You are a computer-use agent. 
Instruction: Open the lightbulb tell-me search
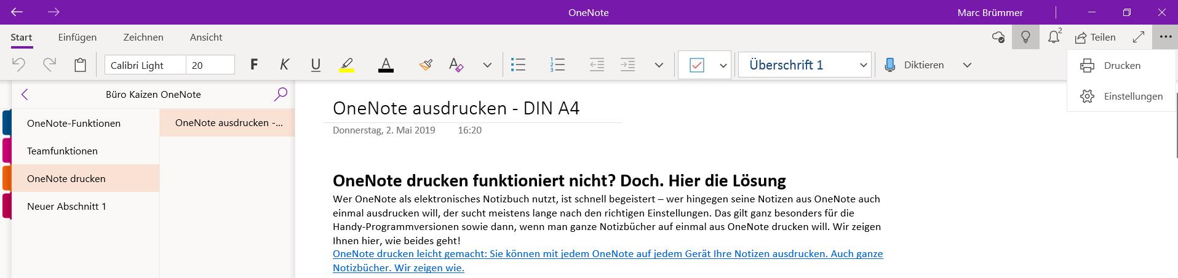point(1025,38)
